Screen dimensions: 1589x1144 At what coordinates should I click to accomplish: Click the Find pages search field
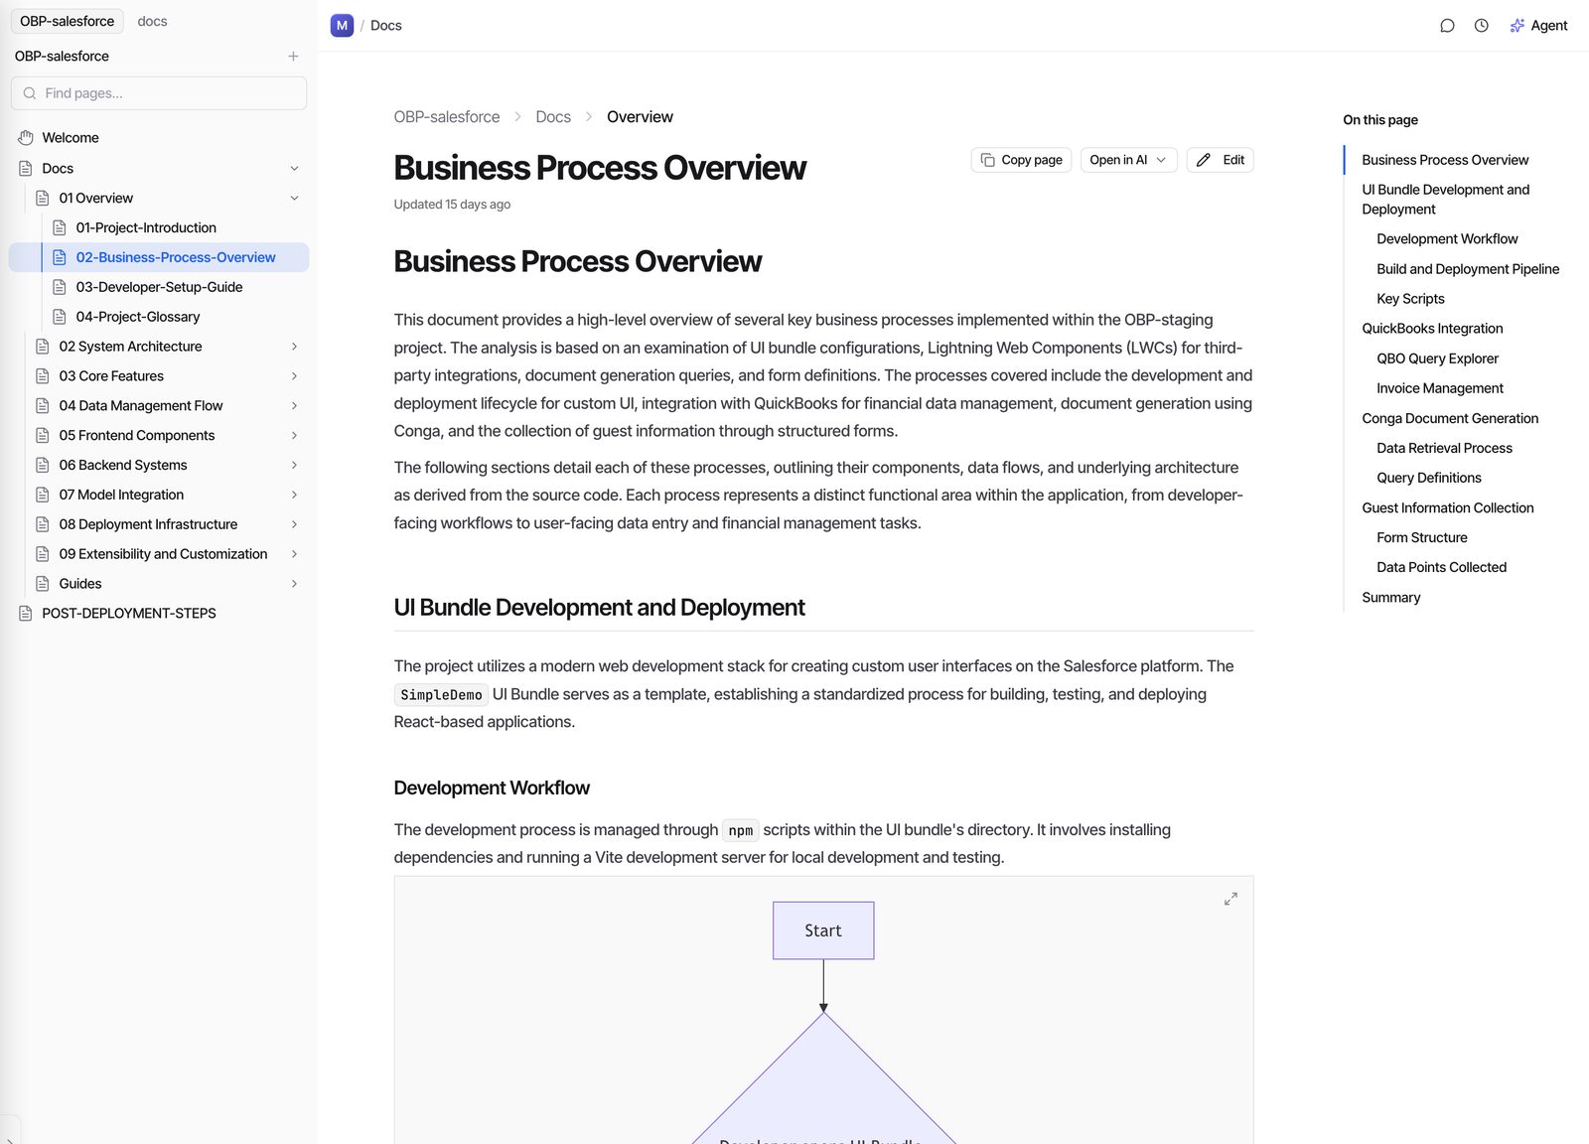(159, 93)
